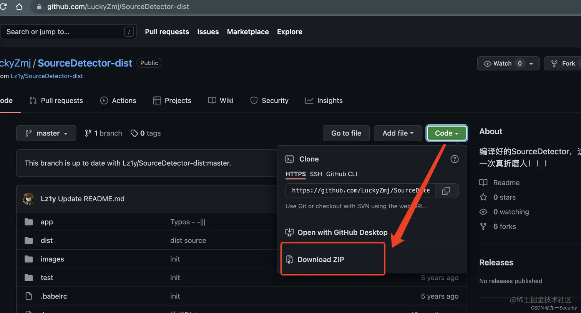Switch to the Actions tab
The width and height of the screenshot is (581, 313).
pos(118,100)
